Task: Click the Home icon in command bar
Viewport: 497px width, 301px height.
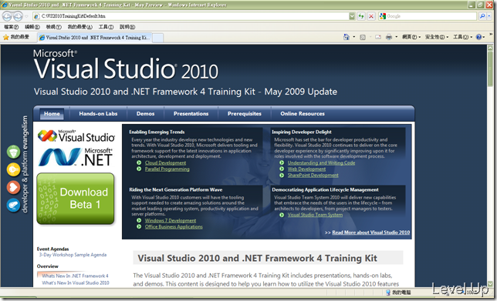Action: [x=346, y=37]
